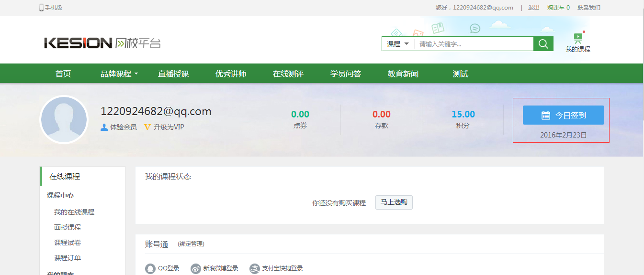Focus the 请输入关键字 search input field
644x275 pixels.
[473, 44]
